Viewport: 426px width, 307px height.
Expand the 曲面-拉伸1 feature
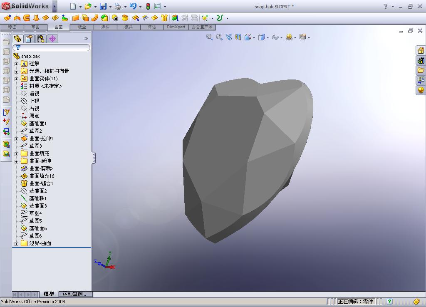16,139
